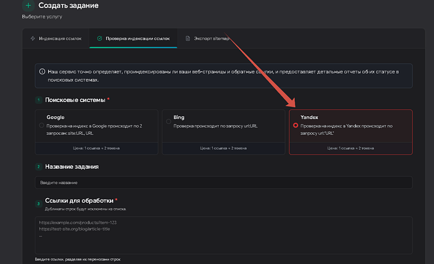The height and width of the screenshot is (264, 434).
Task: Click the checkmark circle icon on Проверка tab
Action: coord(99,39)
